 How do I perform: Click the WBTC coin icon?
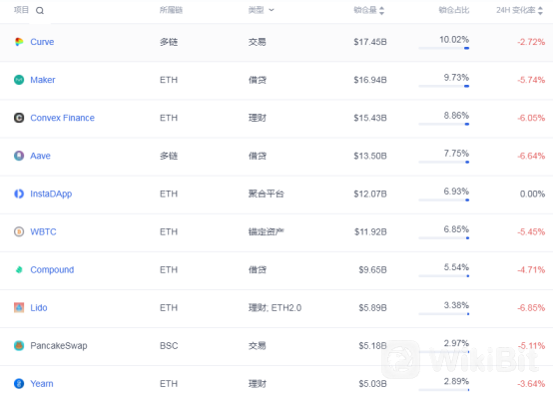point(19,231)
